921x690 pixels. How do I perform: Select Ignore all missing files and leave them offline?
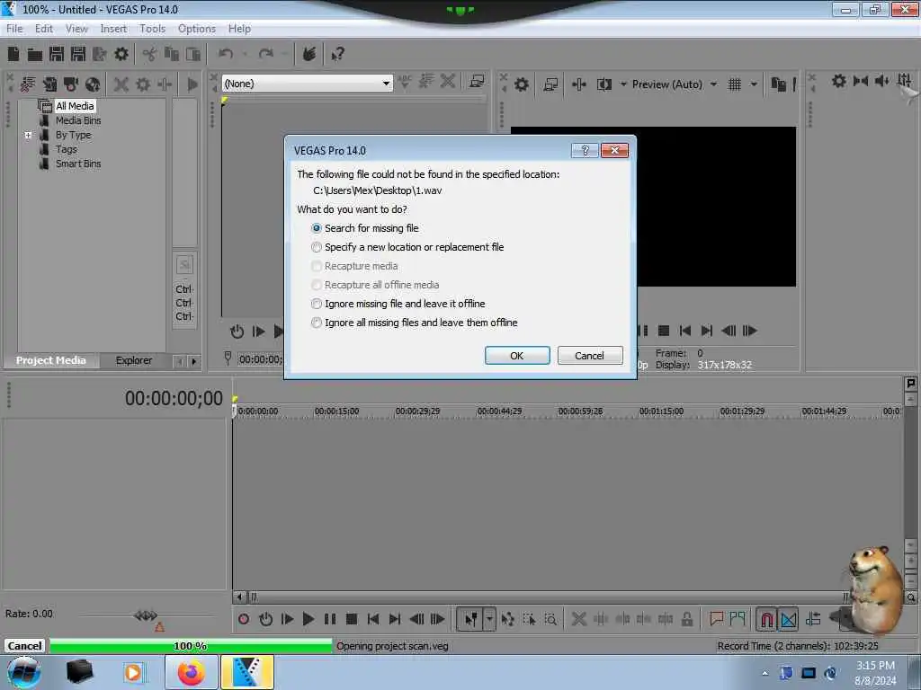(x=414, y=323)
